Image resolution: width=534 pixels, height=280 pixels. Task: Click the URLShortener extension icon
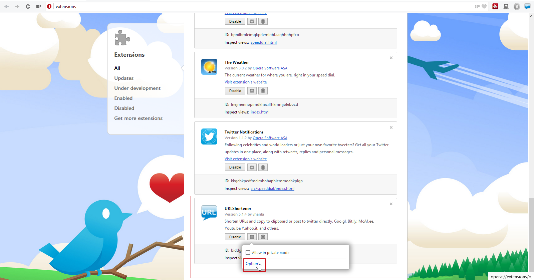[x=209, y=213]
